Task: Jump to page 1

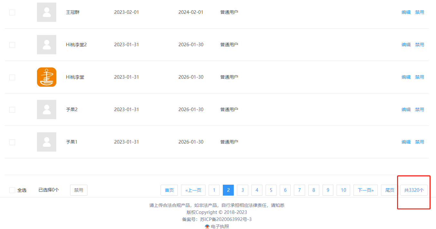Action: tap(214, 190)
